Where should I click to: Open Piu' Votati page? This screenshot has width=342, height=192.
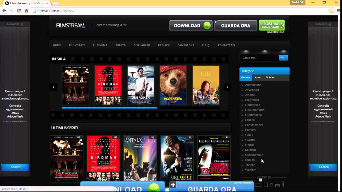77,45
